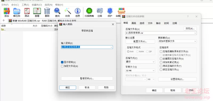Uncheck the 显示密码 checkbox

(62, 62)
